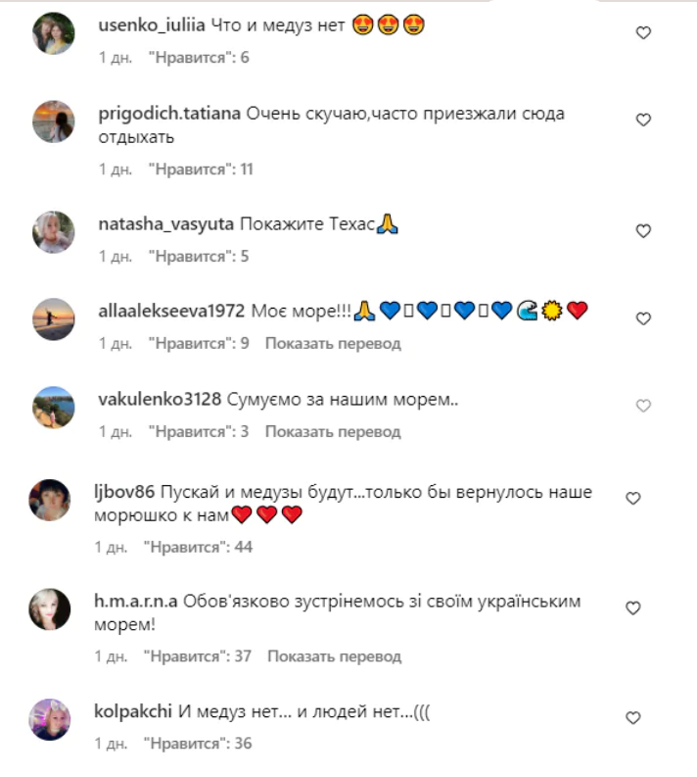Heart the h.m.a.r.n.a comment
The image size is (697, 777).
click(x=633, y=608)
